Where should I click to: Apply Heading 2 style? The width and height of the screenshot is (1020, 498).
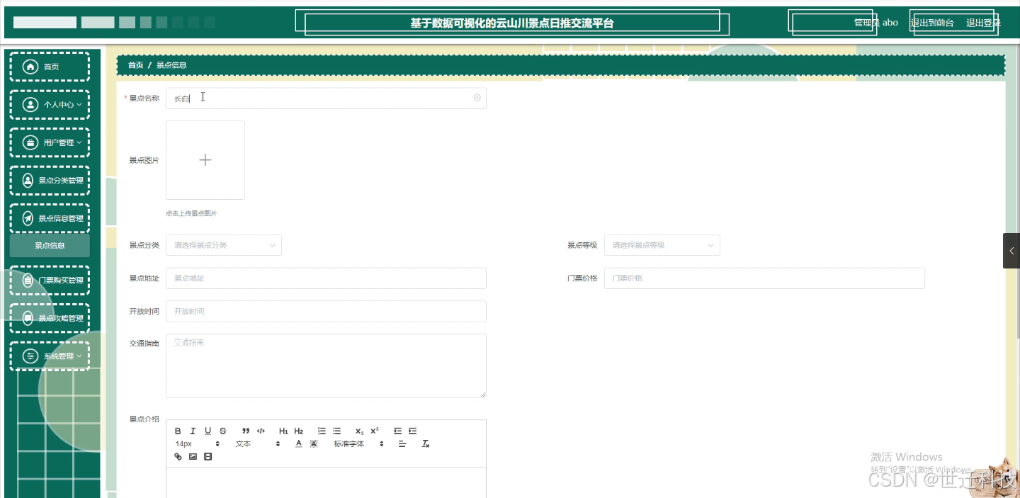299,431
